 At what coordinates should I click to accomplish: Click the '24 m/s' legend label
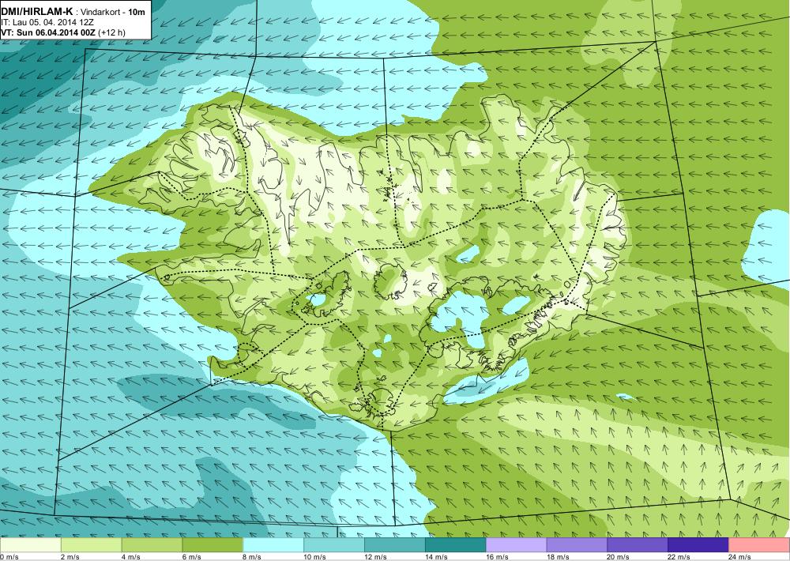pyautogui.click(x=740, y=557)
